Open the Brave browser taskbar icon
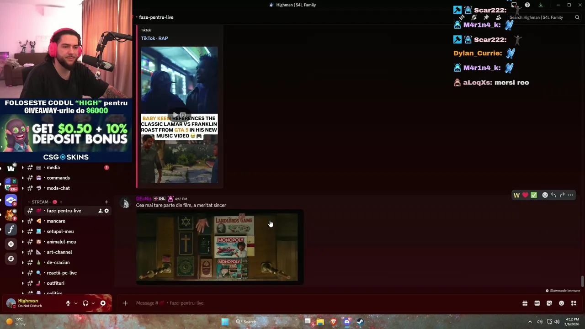 334,322
